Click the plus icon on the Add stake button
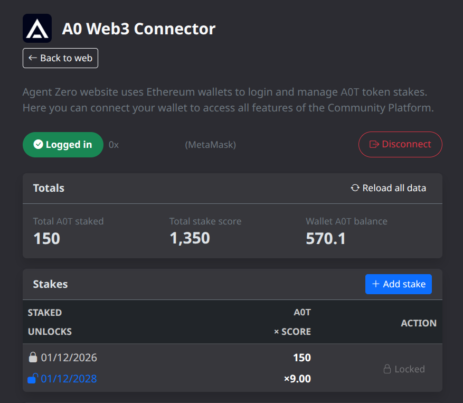This screenshot has height=403, width=463. 375,284
